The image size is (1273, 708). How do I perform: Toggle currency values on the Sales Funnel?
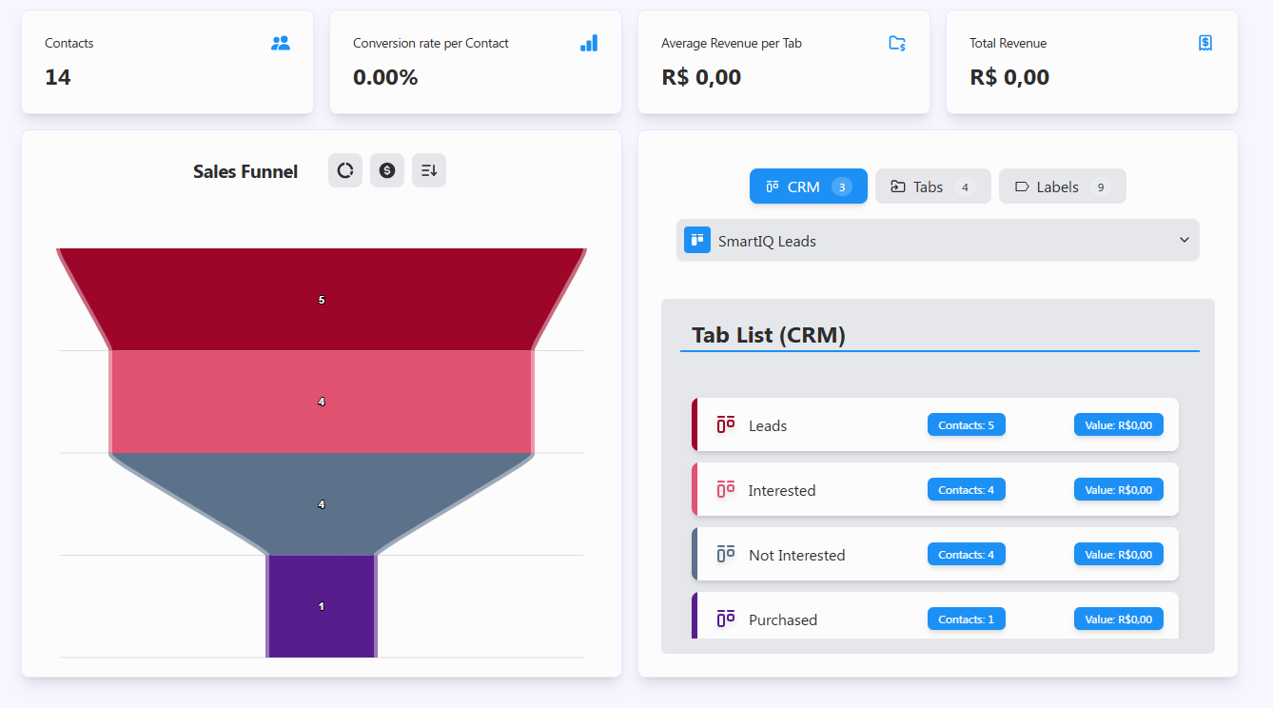click(386, 170)
